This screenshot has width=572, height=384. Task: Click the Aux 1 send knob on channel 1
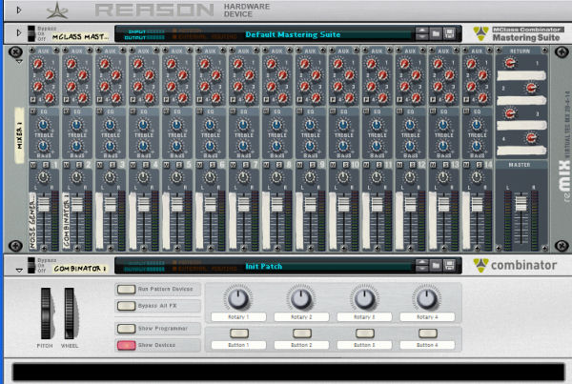point(37,64)
